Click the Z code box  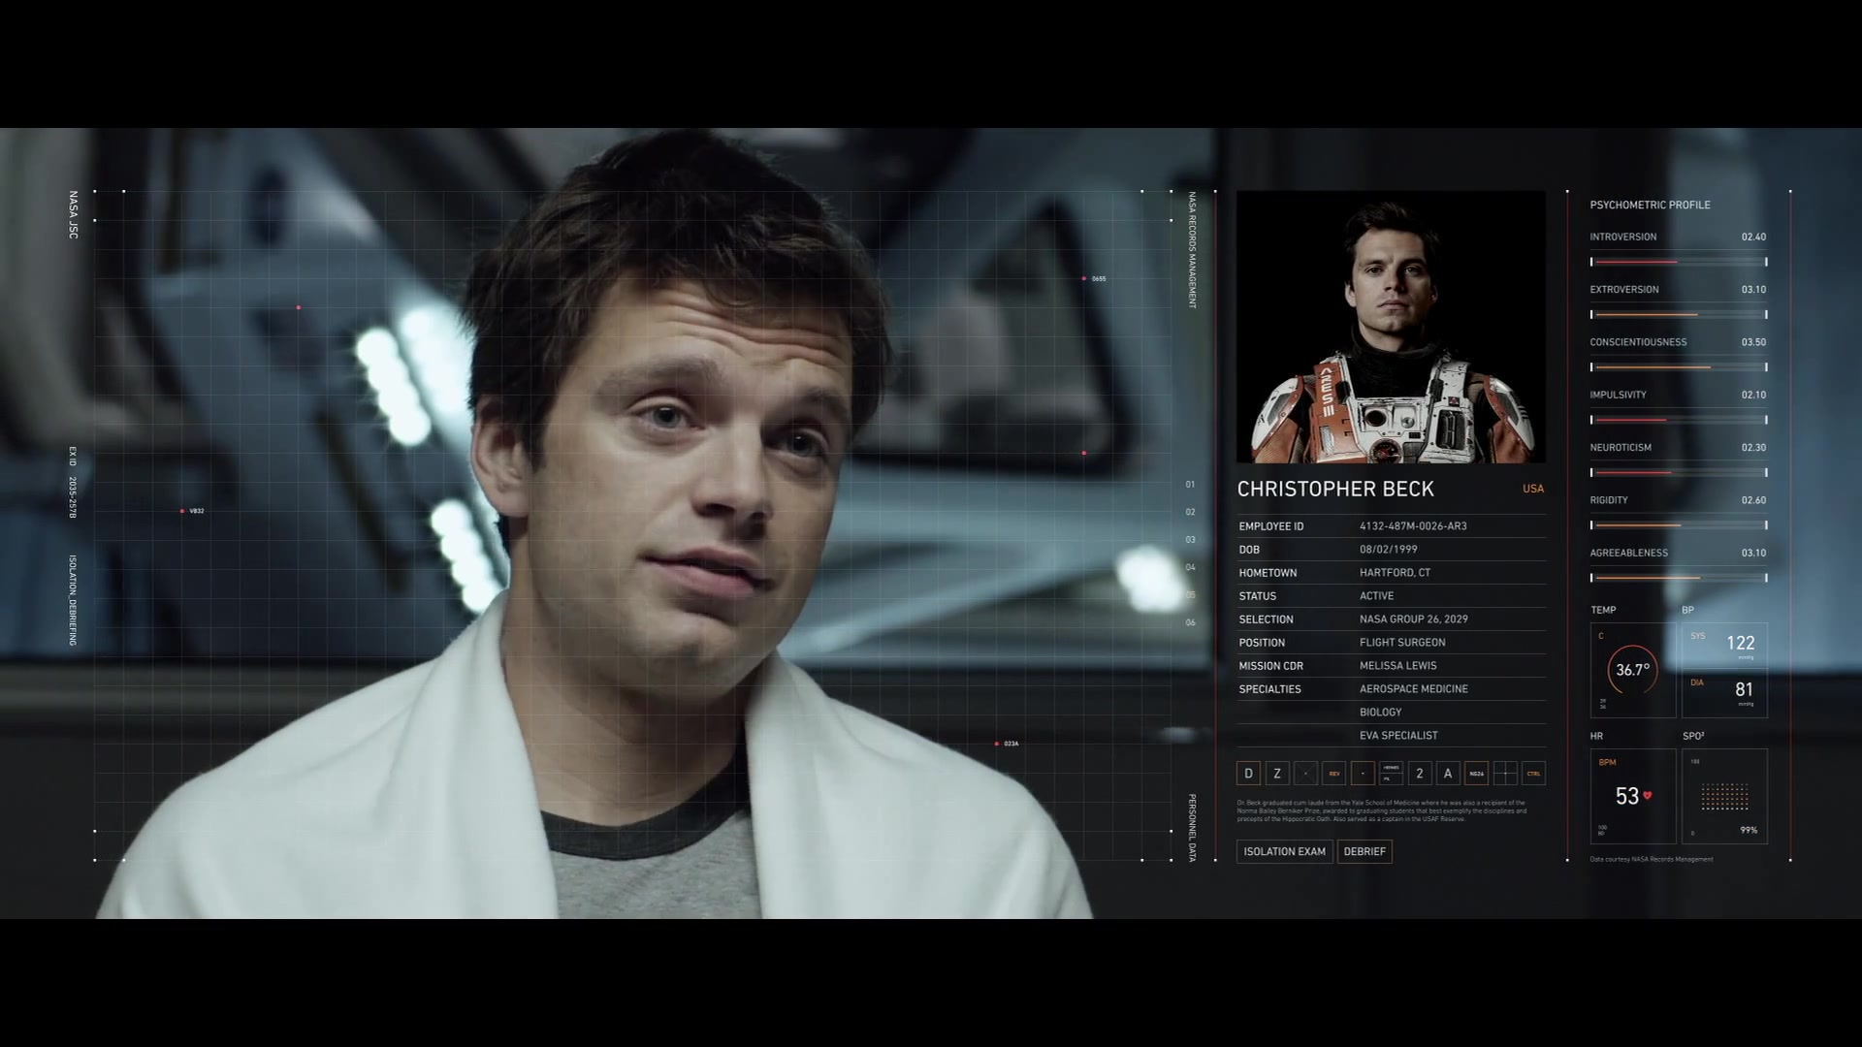tap(1277, 774)
